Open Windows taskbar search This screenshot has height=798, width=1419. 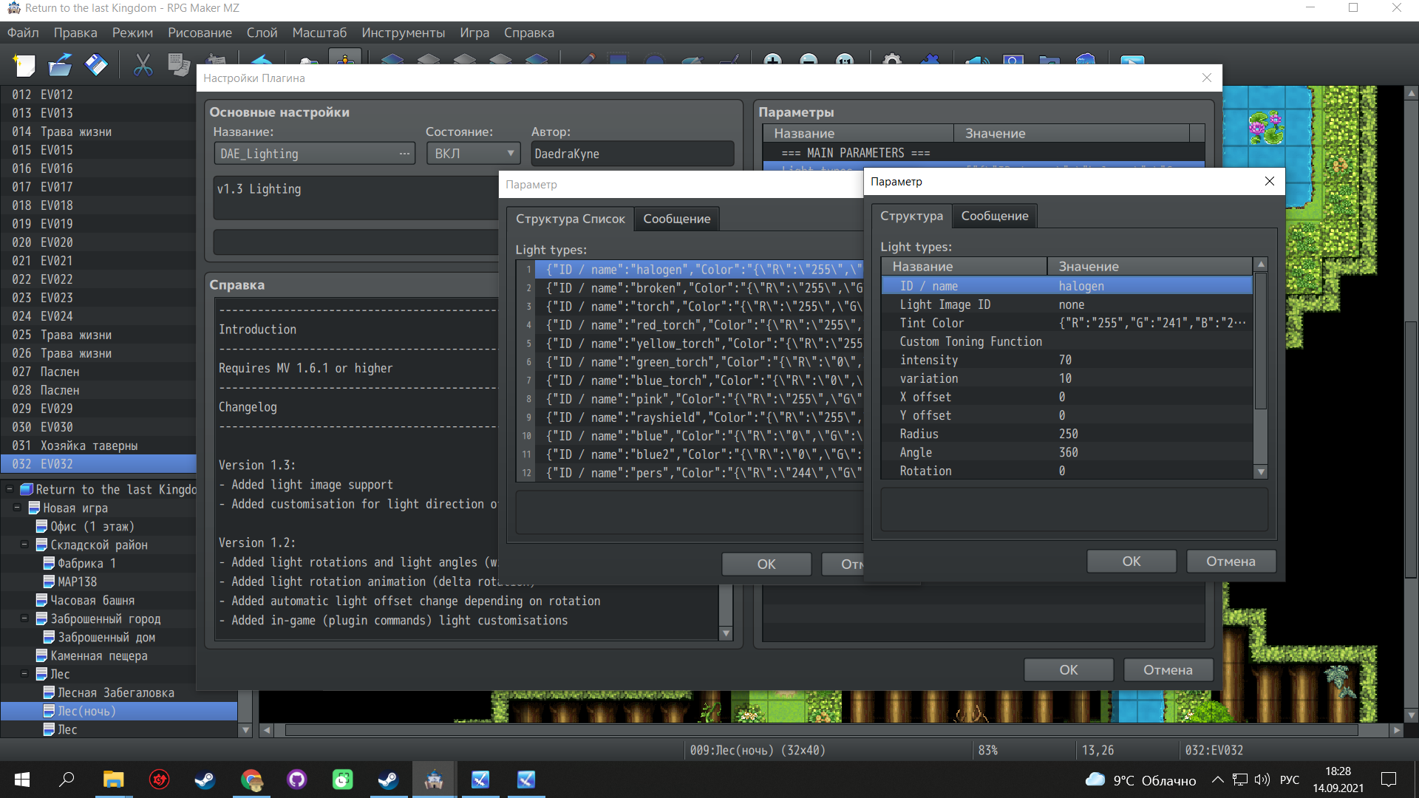[67, 780]
